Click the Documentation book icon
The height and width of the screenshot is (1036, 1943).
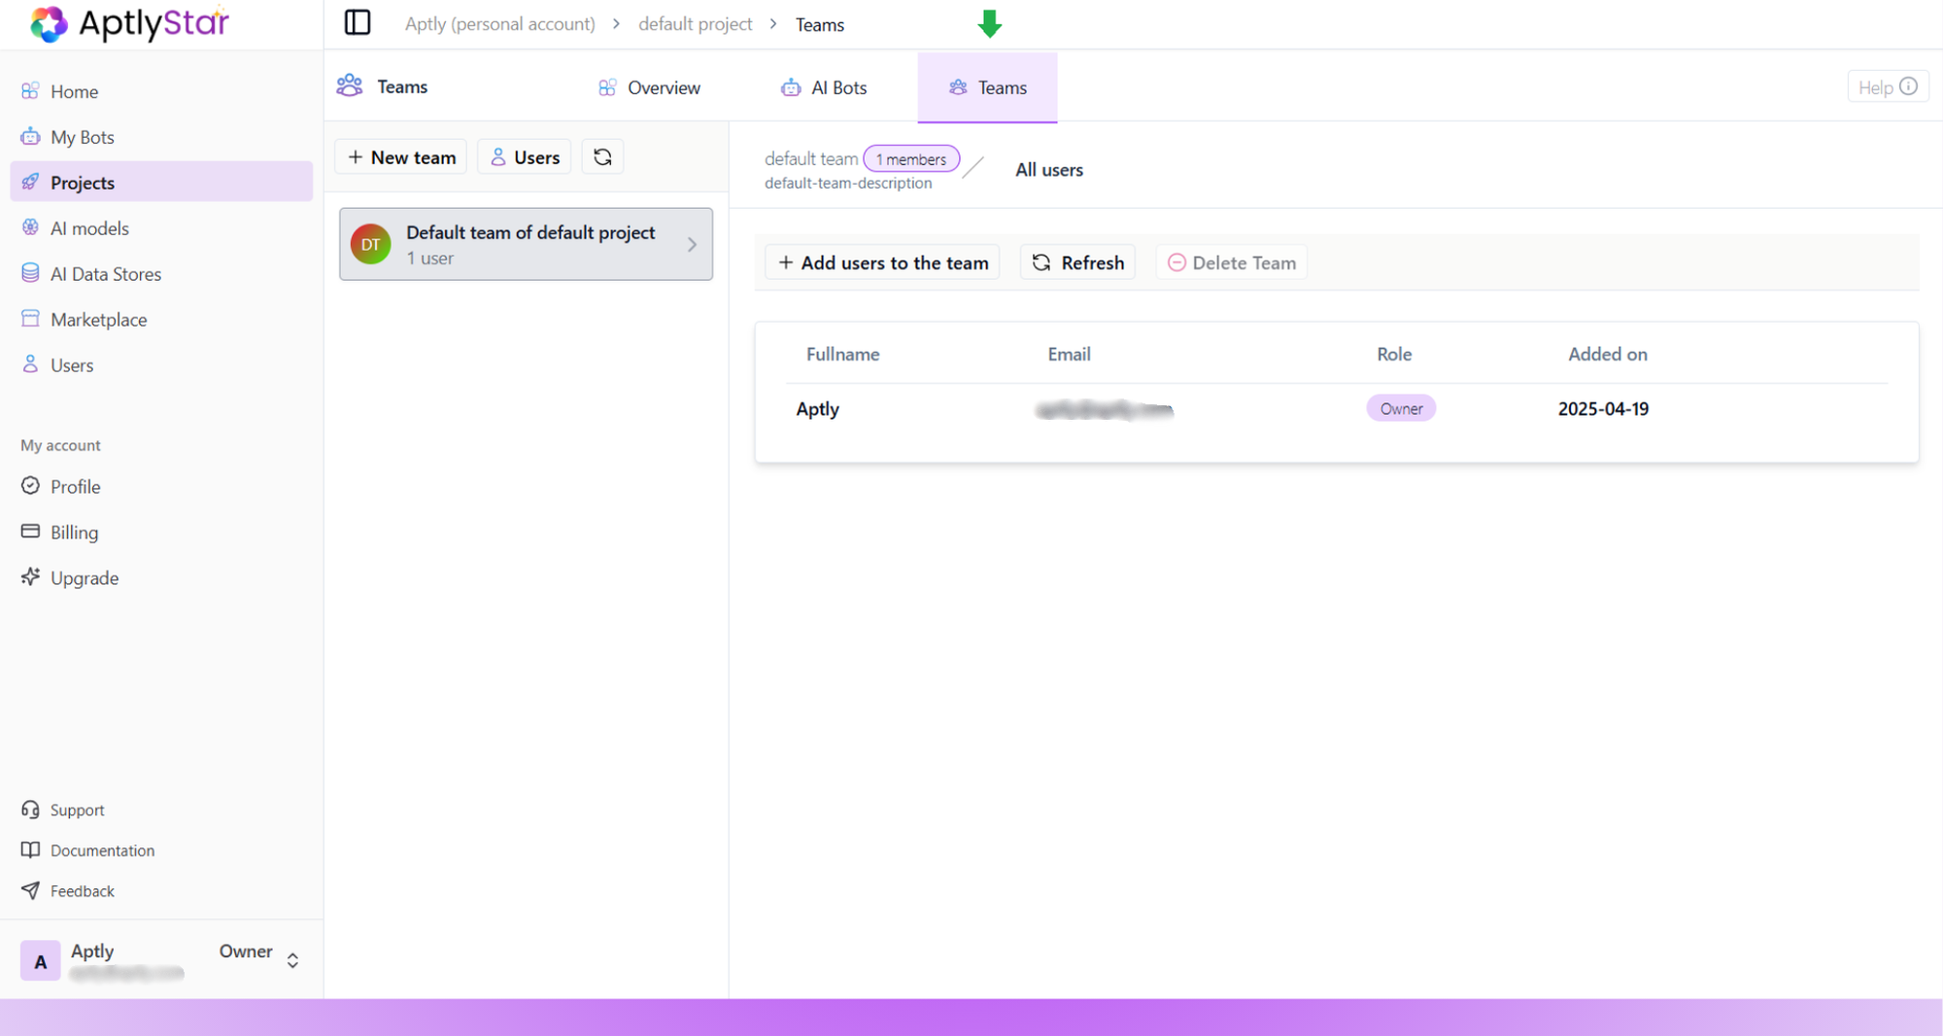tap(30, 850)
